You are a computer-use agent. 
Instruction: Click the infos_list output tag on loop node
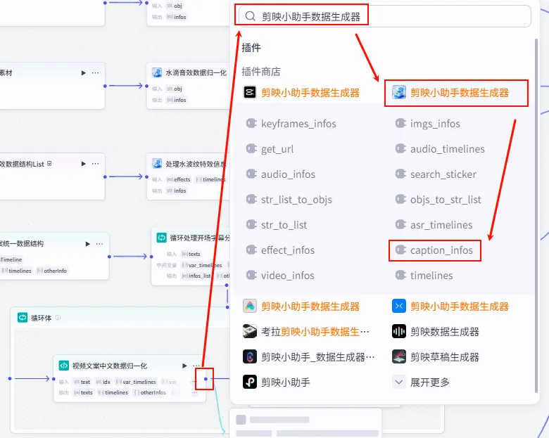[196, 276]
